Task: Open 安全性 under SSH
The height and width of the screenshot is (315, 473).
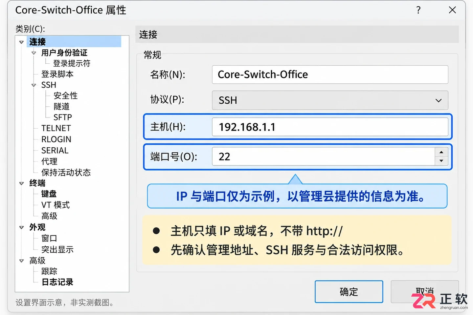Action: (x=66, y=96)
